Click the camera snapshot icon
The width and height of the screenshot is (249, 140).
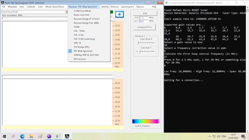pos(120,14)
